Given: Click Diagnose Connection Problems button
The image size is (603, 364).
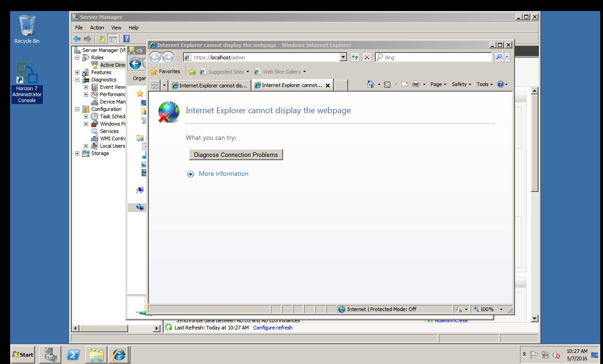Looking at the screenshot, I should pos(236,155).
